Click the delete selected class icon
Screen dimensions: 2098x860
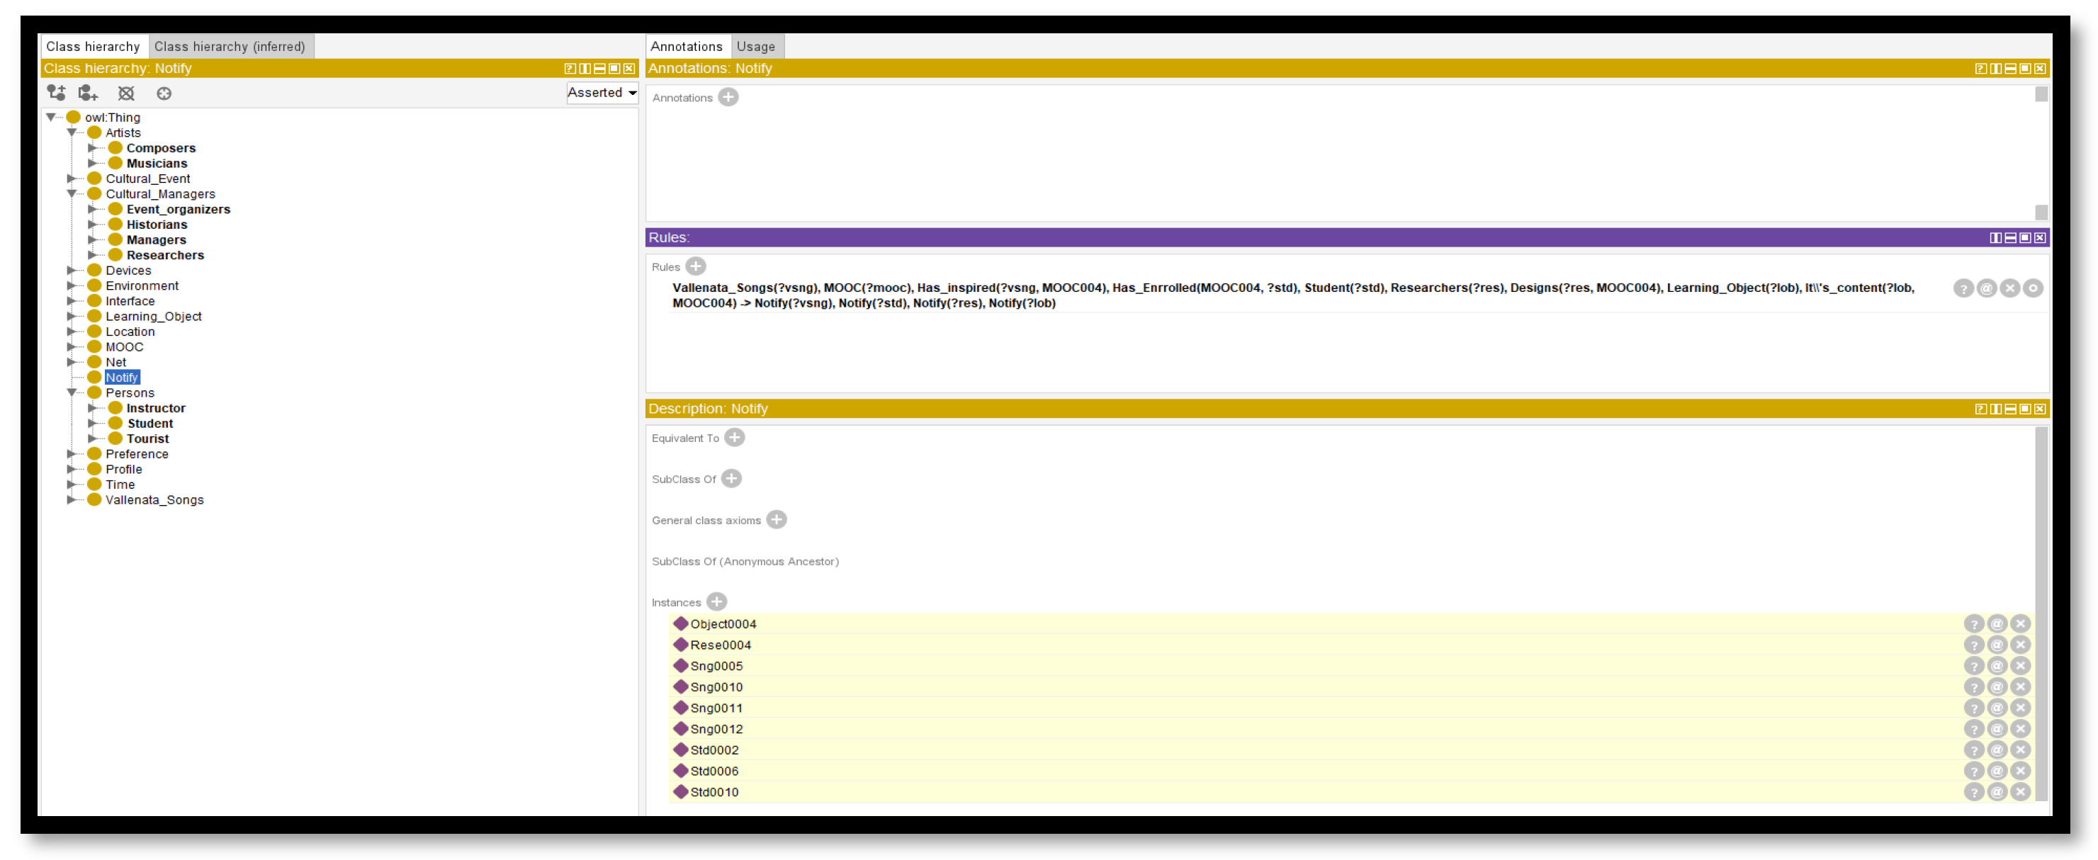coord(126,93)
